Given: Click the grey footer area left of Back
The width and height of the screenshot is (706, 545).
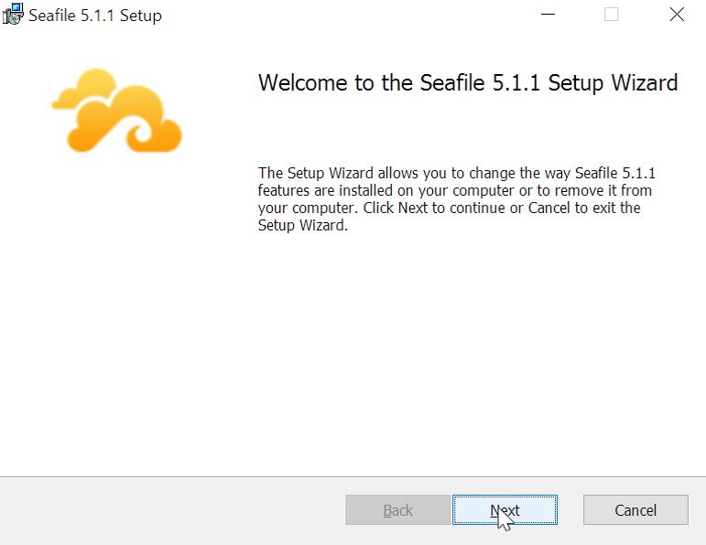Looking at the screenshot, I should click(171, 511).
